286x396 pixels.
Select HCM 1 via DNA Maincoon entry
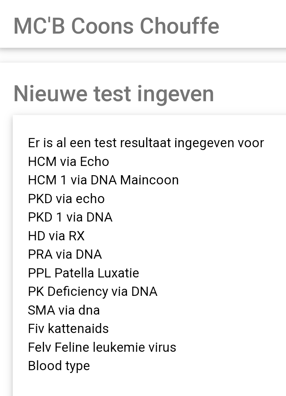[x=103, y=180]
